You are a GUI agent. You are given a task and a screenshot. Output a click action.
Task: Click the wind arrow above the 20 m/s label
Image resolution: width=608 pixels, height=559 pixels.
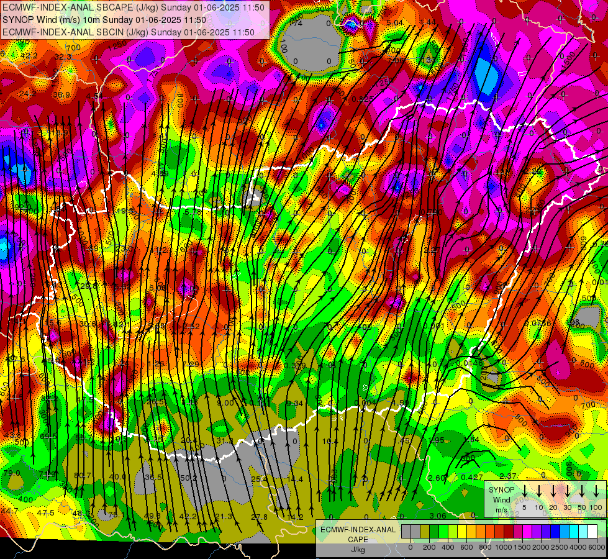[x=553, y=491]
